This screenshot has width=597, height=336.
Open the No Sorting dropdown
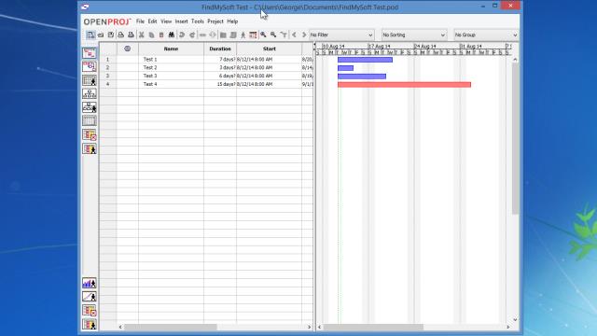click(x=414, y=35)
